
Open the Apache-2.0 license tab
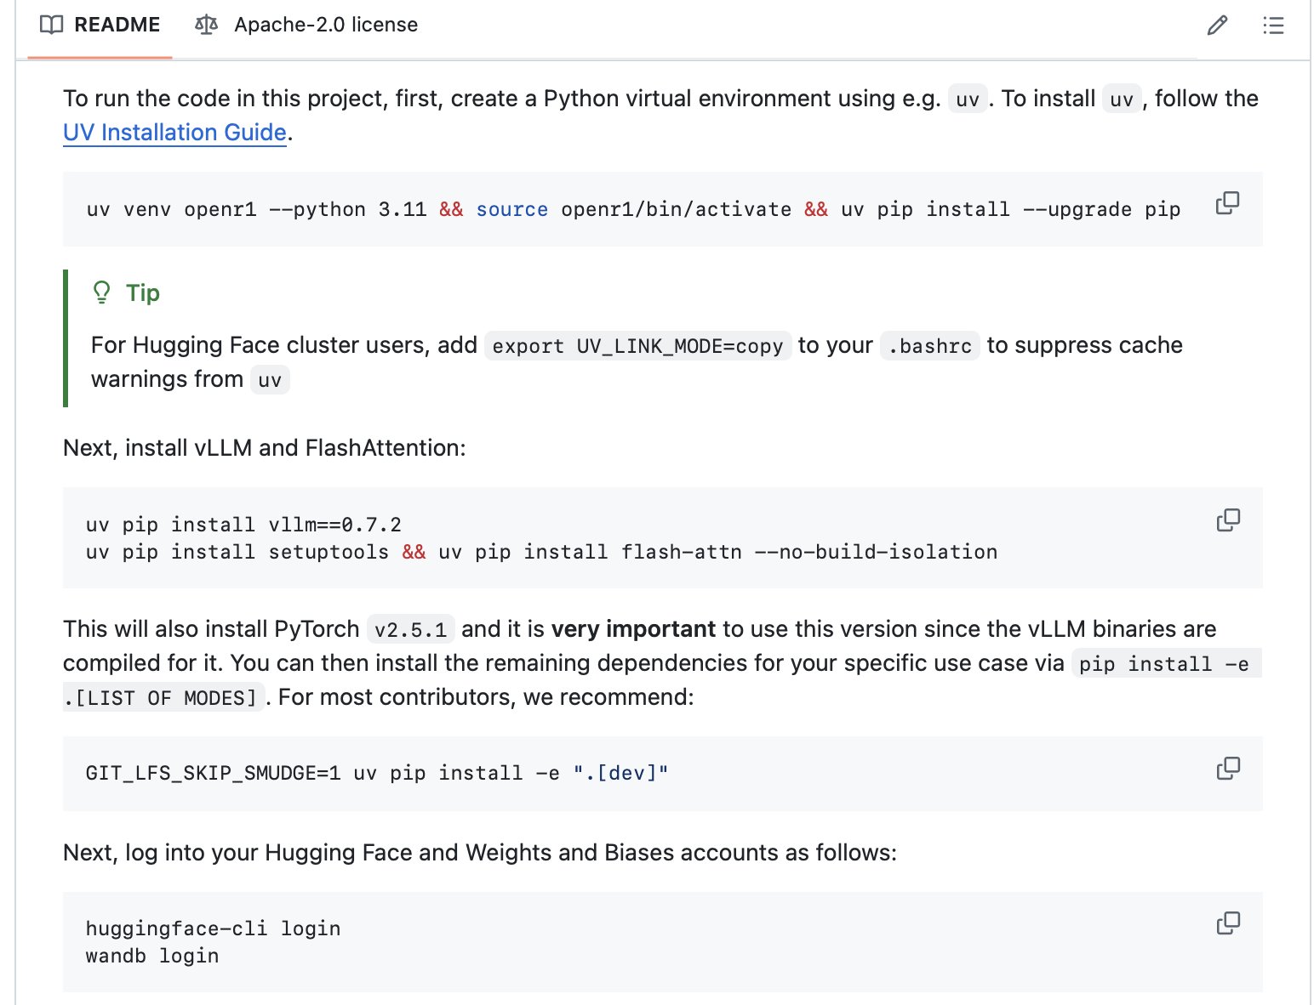[x=306, y=25]
